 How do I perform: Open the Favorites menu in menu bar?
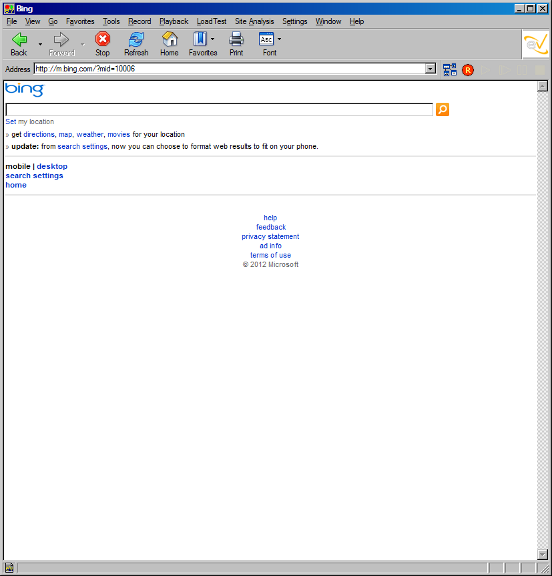80,21
